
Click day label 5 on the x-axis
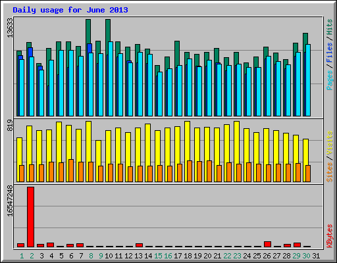point(61,256)
